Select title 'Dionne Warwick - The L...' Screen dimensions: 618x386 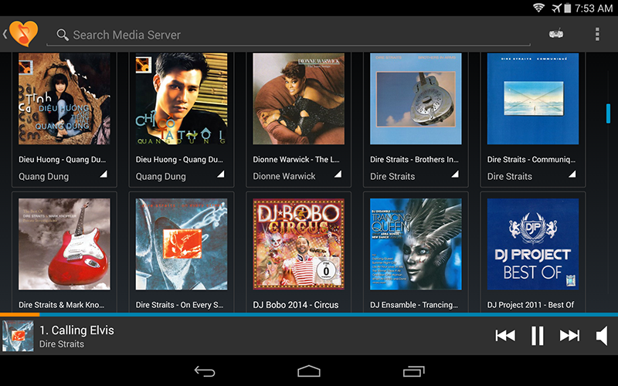click(296, 160)
